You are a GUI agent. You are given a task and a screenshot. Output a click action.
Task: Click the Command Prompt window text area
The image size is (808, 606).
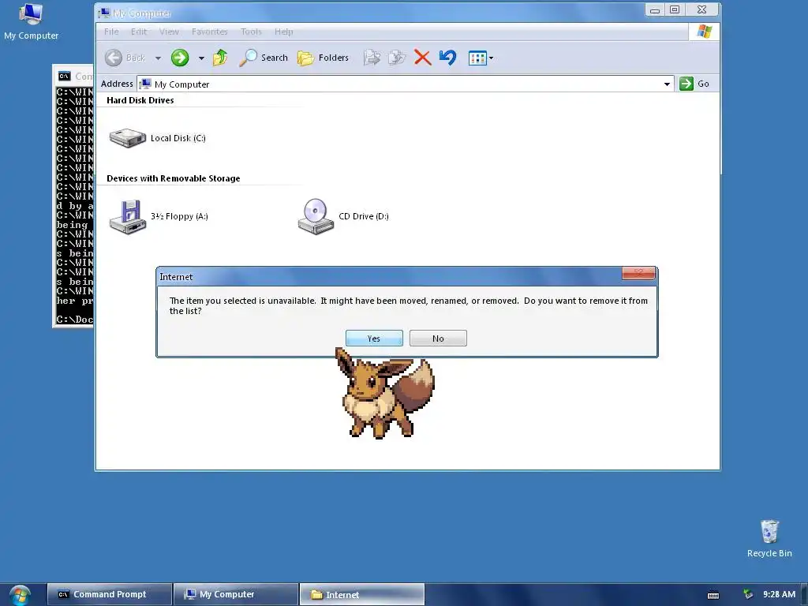(x=75, y=206)
